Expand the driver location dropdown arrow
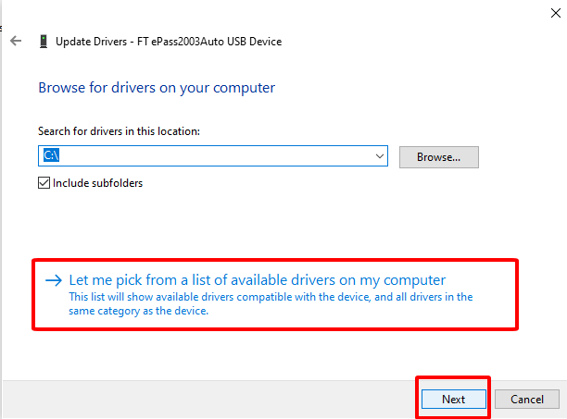 pyautogui.click(x=379, y=156)
